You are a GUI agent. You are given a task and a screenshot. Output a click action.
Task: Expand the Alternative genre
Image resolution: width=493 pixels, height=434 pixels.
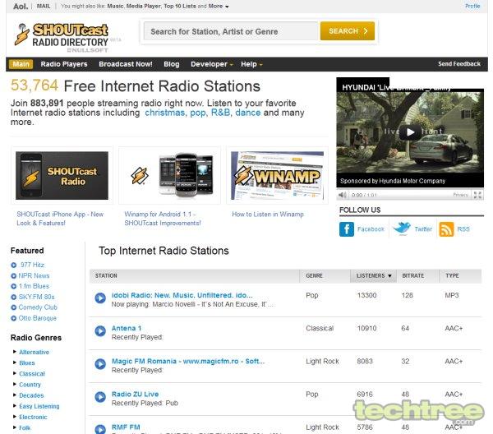click(15, 352)
